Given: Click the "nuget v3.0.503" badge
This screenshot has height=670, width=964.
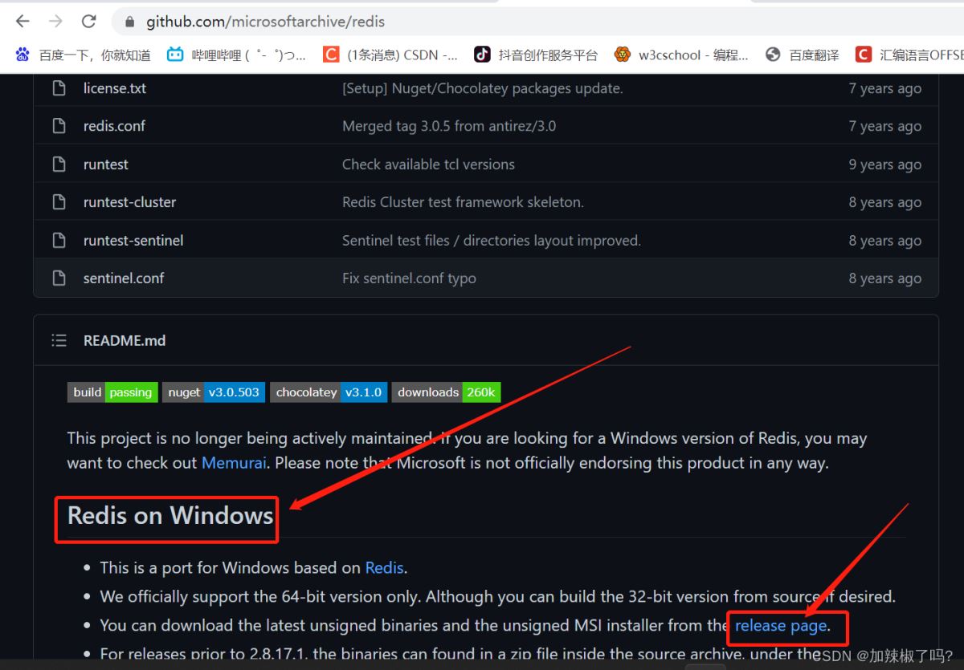Looking at the screenshot, I should (214, 392).
